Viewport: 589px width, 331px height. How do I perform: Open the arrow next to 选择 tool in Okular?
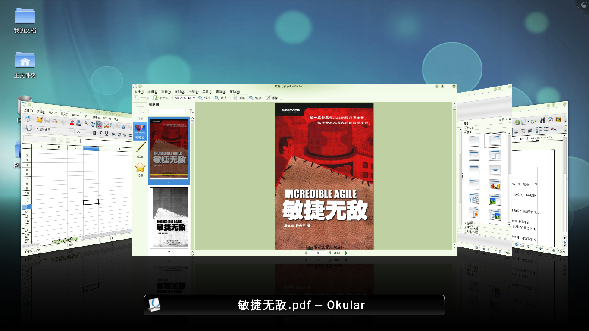pyautogui.click(x=281, y=99)
